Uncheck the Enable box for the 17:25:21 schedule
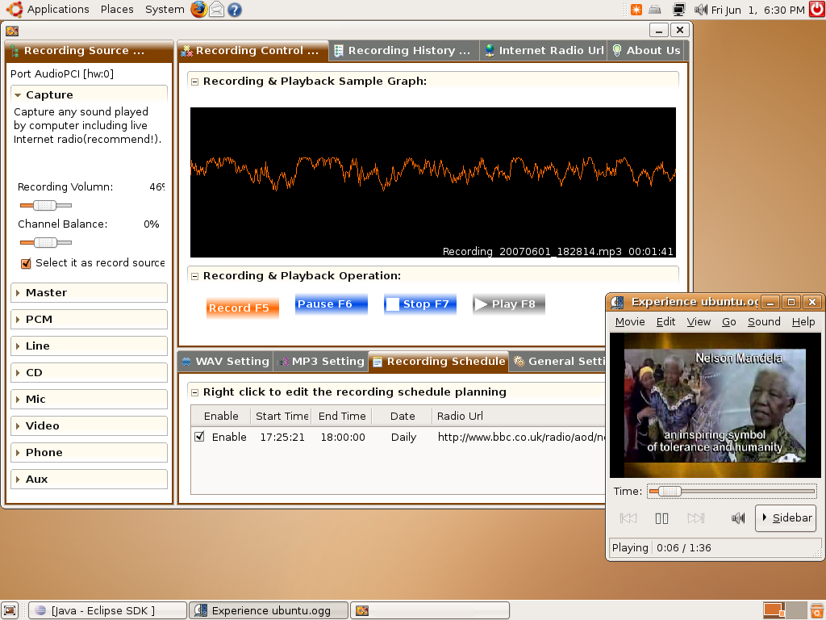Image resolution: width=826 pixels, height=620 pixels. pos(199,437)
